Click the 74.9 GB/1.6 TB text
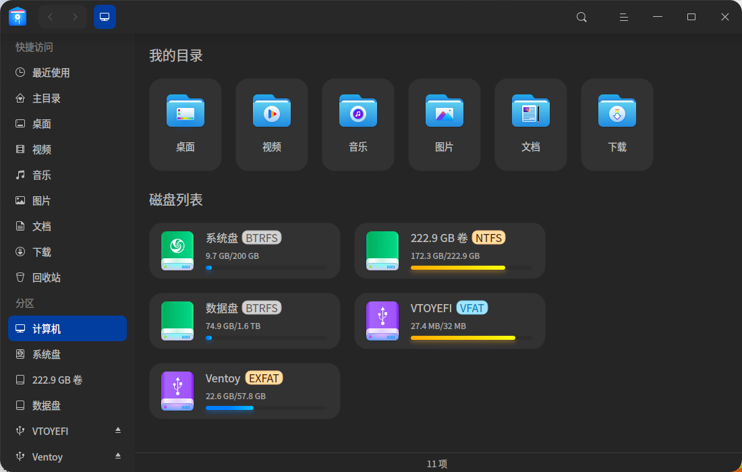The height and width of the screenshot is (472, 742). point(233,326)
